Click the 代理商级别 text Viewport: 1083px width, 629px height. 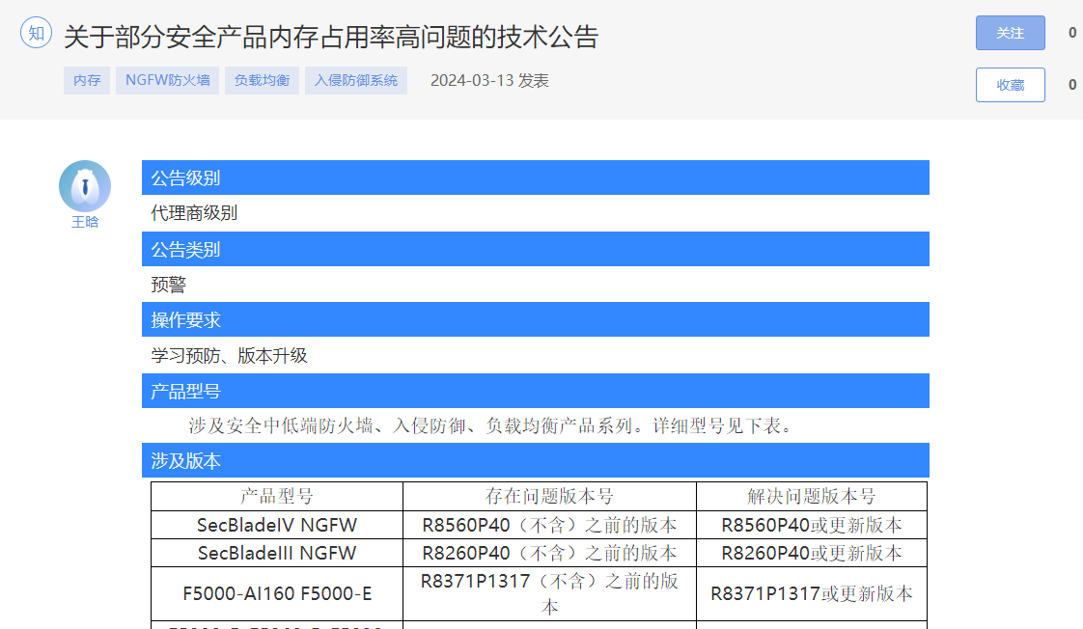[x=194, y=212]
